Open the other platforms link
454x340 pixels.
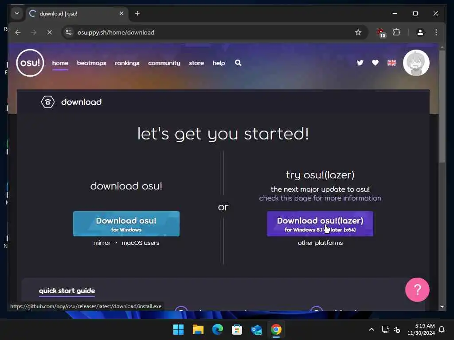[x=320, y=243]
